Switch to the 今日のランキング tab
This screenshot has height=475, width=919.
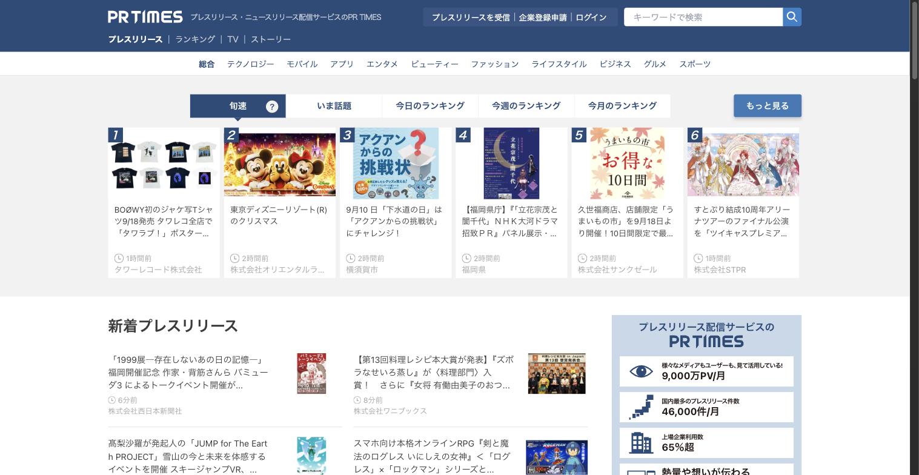430,106
